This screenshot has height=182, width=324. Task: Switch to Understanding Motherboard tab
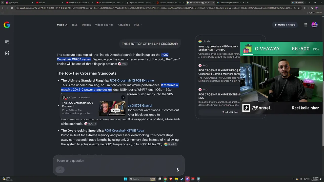pyautogui.click(x=230, y=3)
